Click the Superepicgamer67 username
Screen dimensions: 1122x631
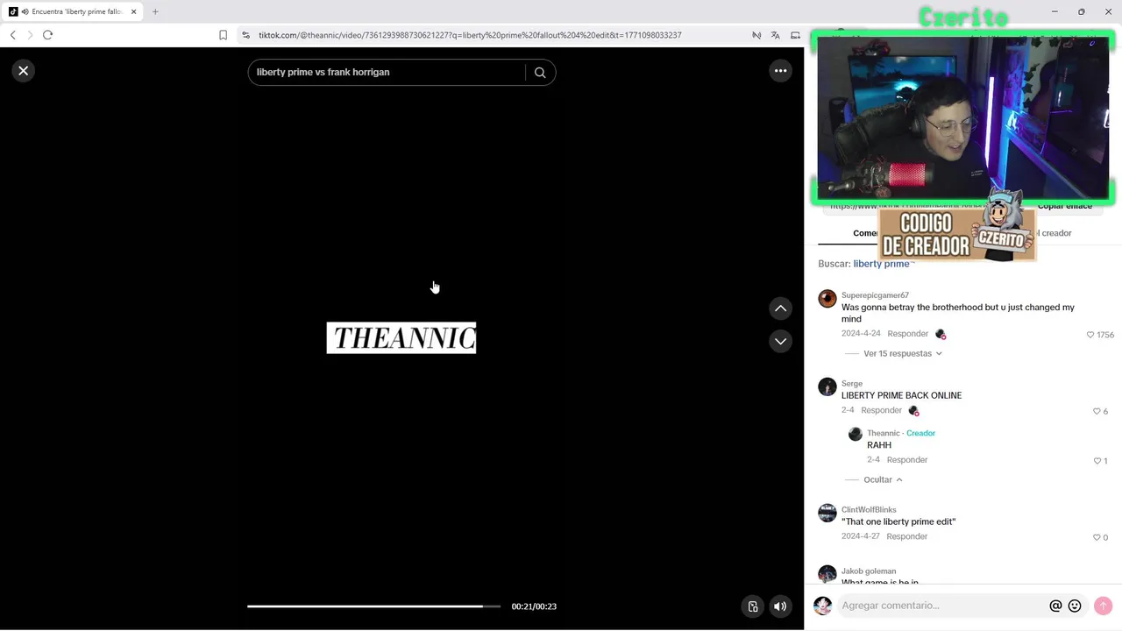(875, 295)
